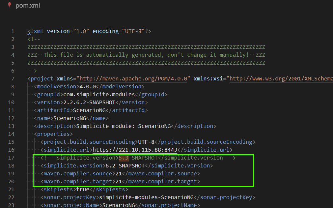Viewport: 333px width, 208px height.
Task: Click line number 14 beside properties tag
Action: [11, 134]
